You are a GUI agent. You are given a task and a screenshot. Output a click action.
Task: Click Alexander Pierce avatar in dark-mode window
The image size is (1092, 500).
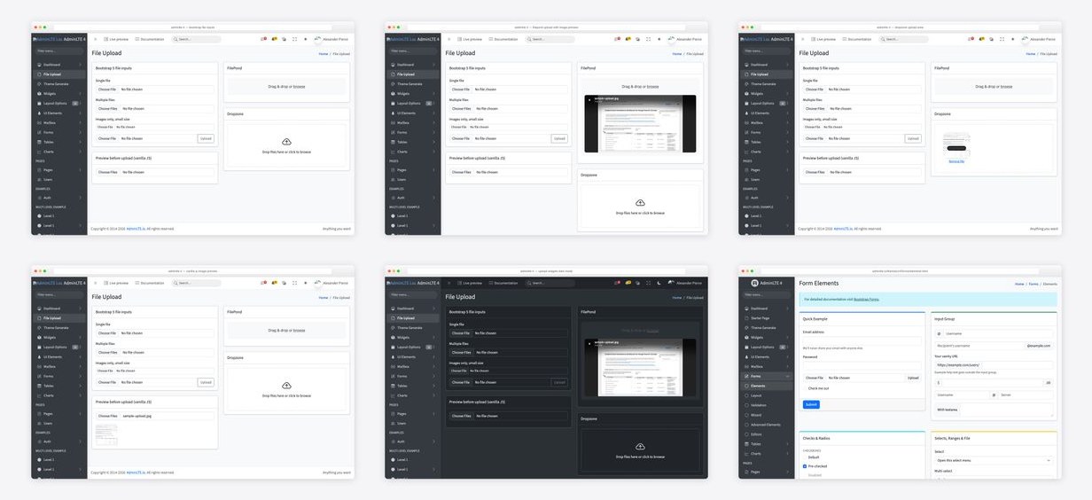[x=671, y=283]
